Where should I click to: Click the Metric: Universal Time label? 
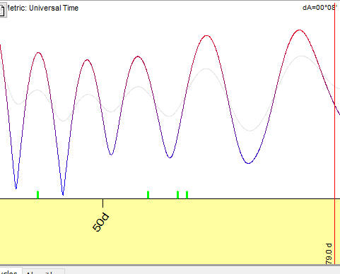42,8
